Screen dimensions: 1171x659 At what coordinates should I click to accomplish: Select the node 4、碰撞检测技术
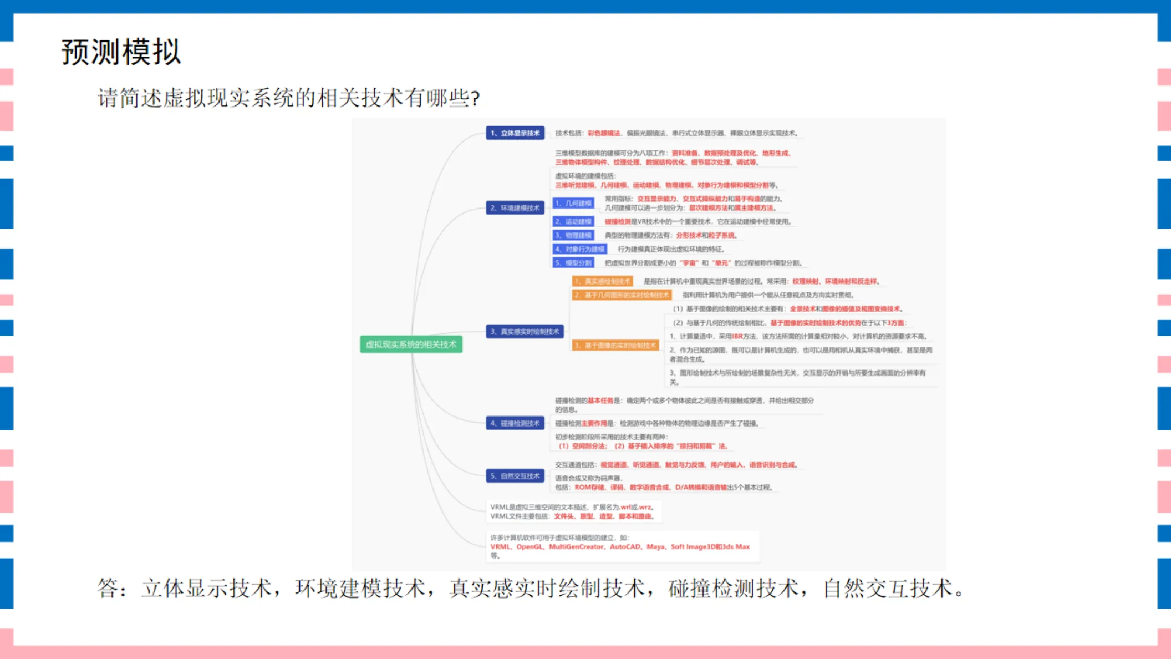click(x=515, y=423)
